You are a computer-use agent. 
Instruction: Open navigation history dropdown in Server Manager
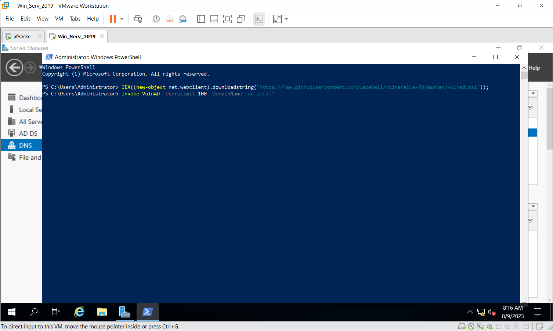coord(40,68)
